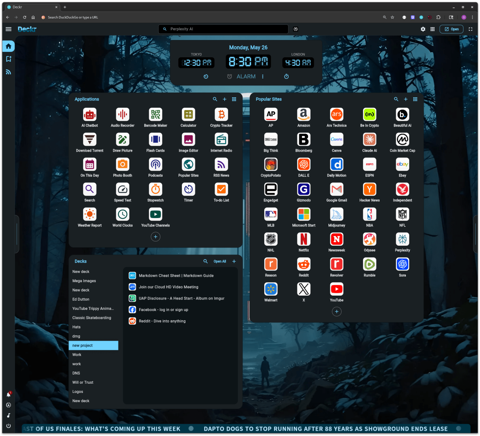The width and height of the screenshot is (480, 436).
Task: Open the Calculator app
Action: click(188, 115)
